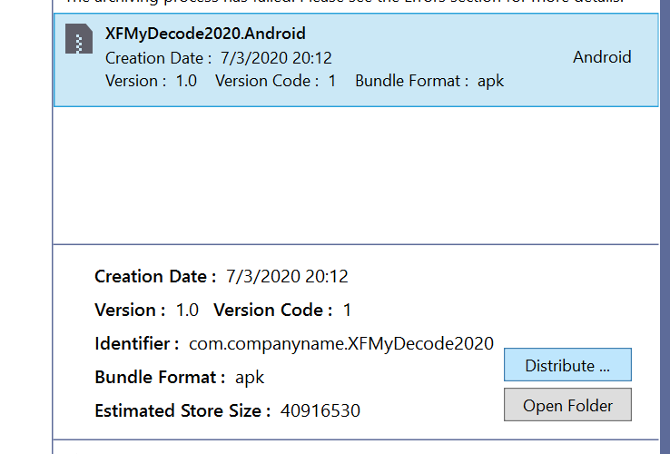
Task: Click Bundle Format apk in the archive row
Action: [x=429, y=81]
